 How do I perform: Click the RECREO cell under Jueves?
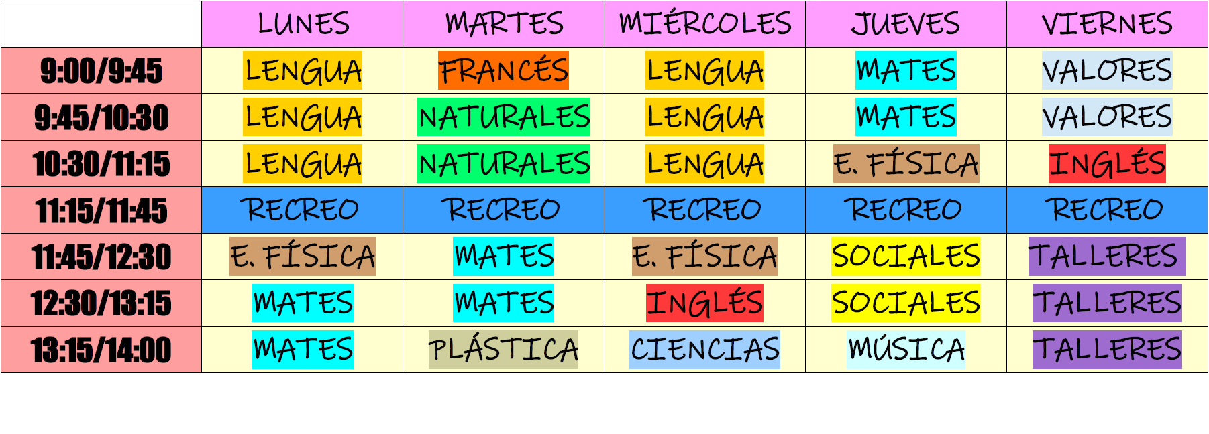click(x=906, y=210)
